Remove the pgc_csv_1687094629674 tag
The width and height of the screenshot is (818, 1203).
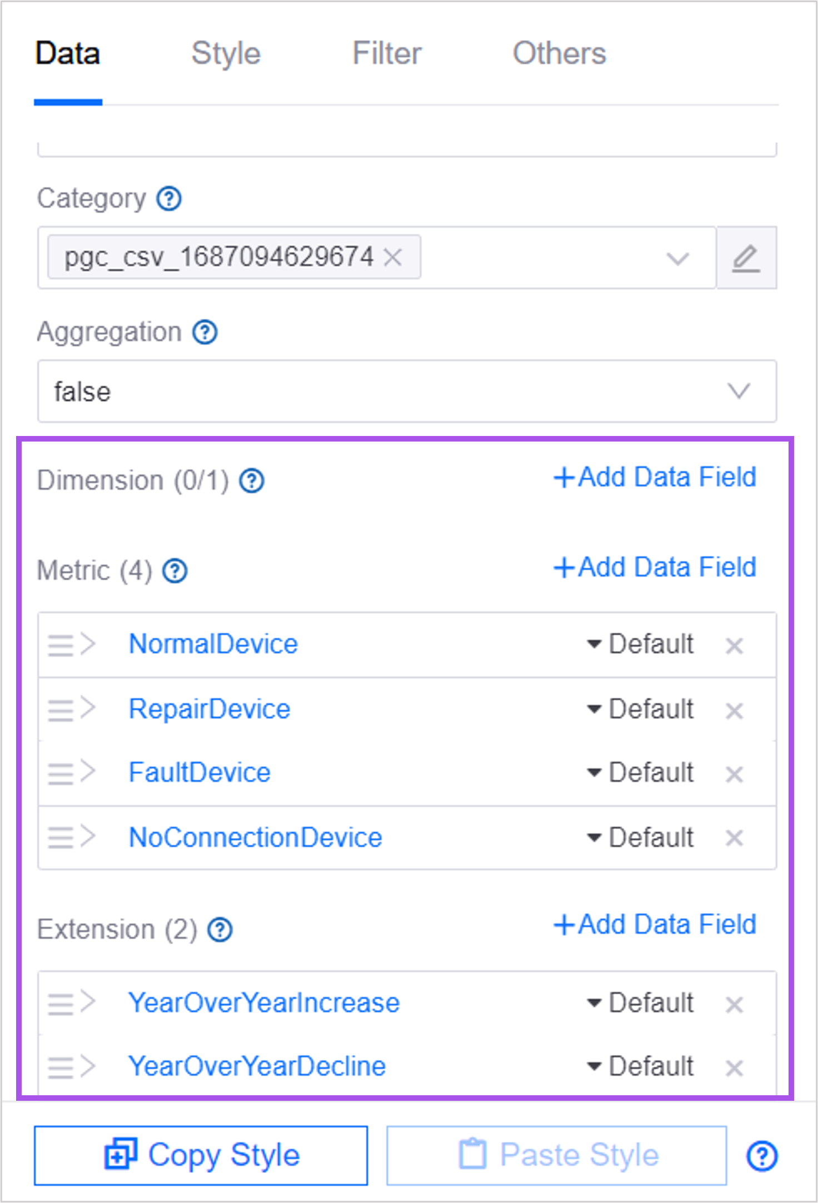(393, 257)
